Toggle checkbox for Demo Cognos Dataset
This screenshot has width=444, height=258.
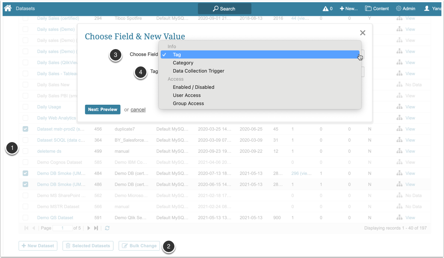[x=25, y=162]
